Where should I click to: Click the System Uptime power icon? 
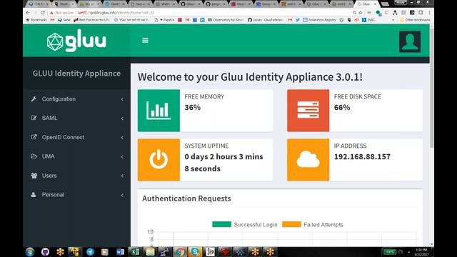159,160
